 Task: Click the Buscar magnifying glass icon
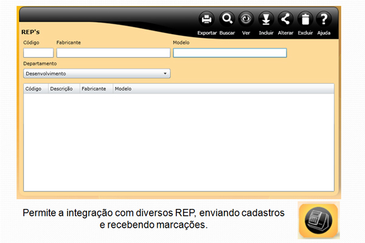(227, 19)
